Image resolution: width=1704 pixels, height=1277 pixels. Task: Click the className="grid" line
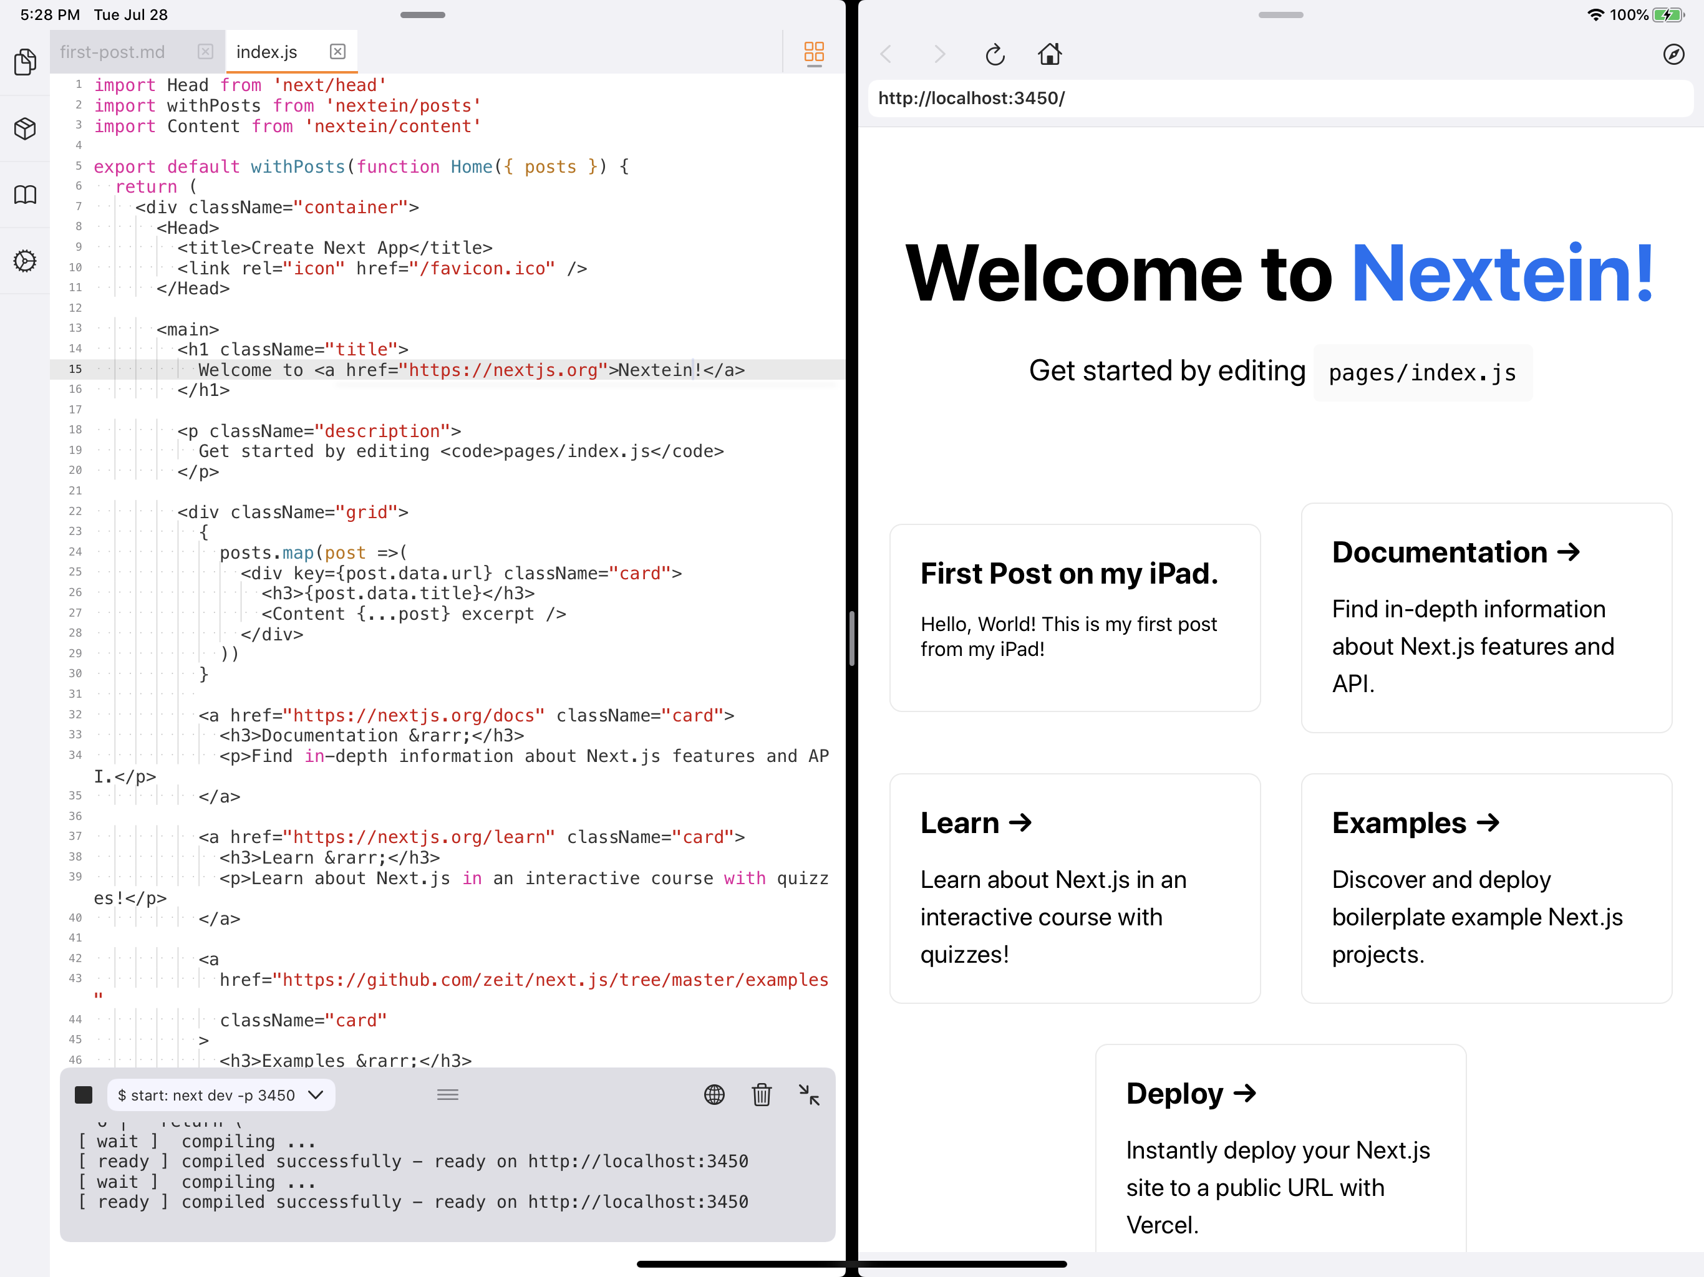click(293, 512)
